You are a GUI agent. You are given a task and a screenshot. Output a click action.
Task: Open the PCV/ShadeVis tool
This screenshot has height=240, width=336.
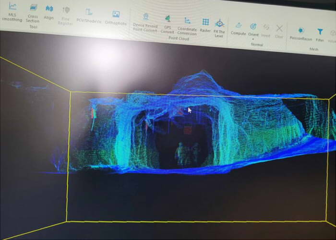(x=89, y=16)
